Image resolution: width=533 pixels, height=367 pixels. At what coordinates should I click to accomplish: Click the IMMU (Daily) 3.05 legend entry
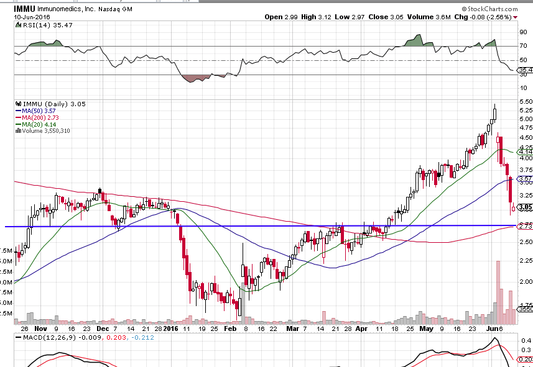[x=53, y=104]
